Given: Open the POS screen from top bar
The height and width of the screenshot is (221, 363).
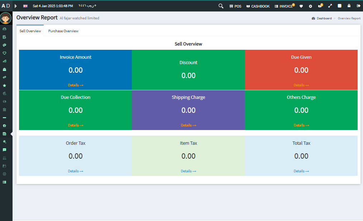Looking at the screenshot, I should coord(235,6).
